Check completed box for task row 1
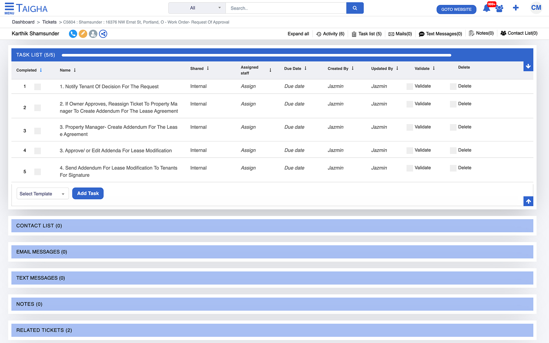549x343 pixels. point(38,87)
